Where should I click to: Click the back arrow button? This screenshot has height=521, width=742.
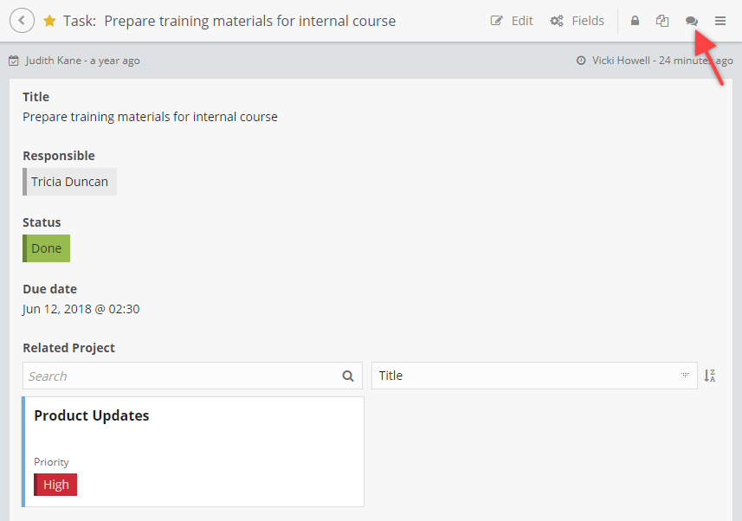22,21
